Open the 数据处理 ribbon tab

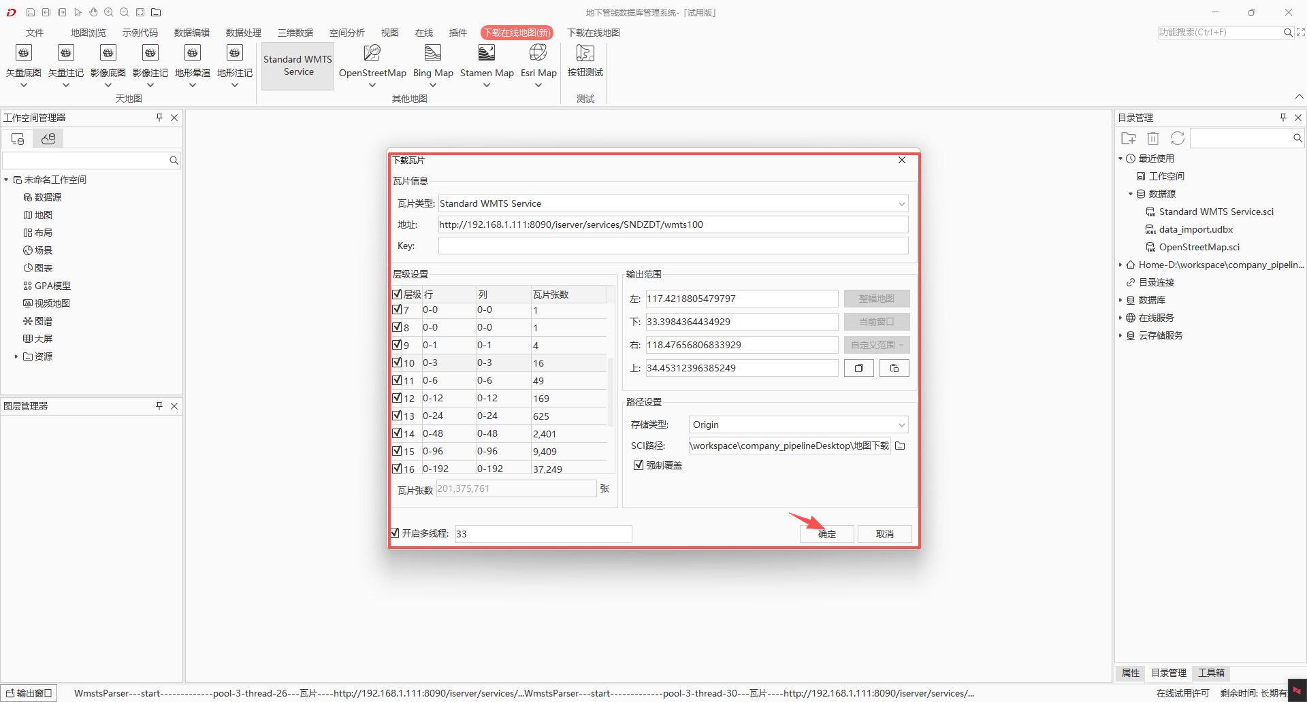click(244, 33)
